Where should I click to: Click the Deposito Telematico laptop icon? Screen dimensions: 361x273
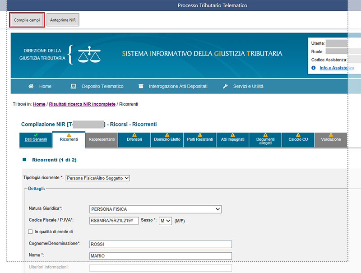(73, 86)
